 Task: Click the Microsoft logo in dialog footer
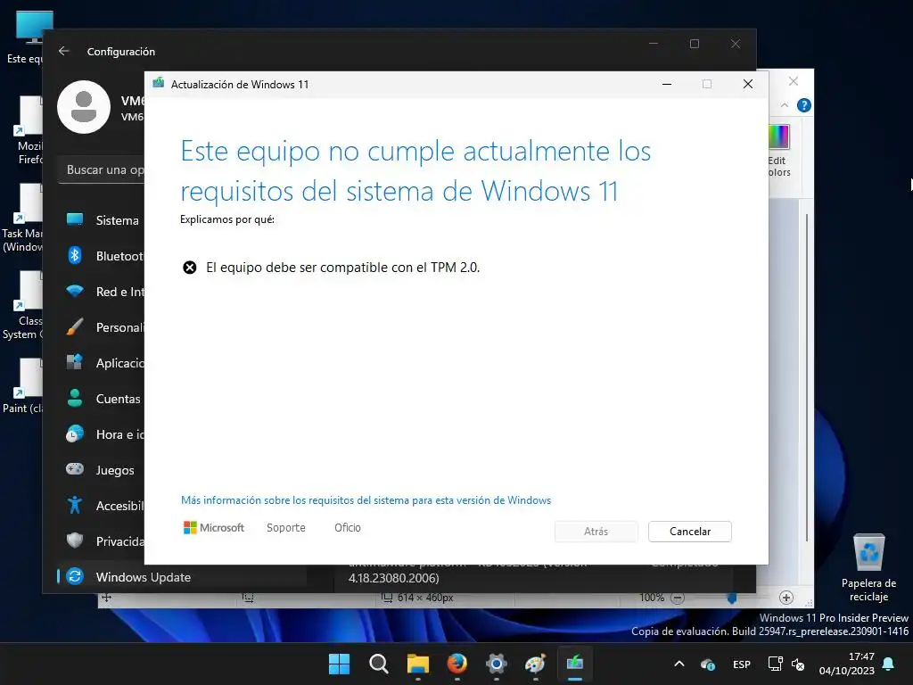[x=214, y=528]
